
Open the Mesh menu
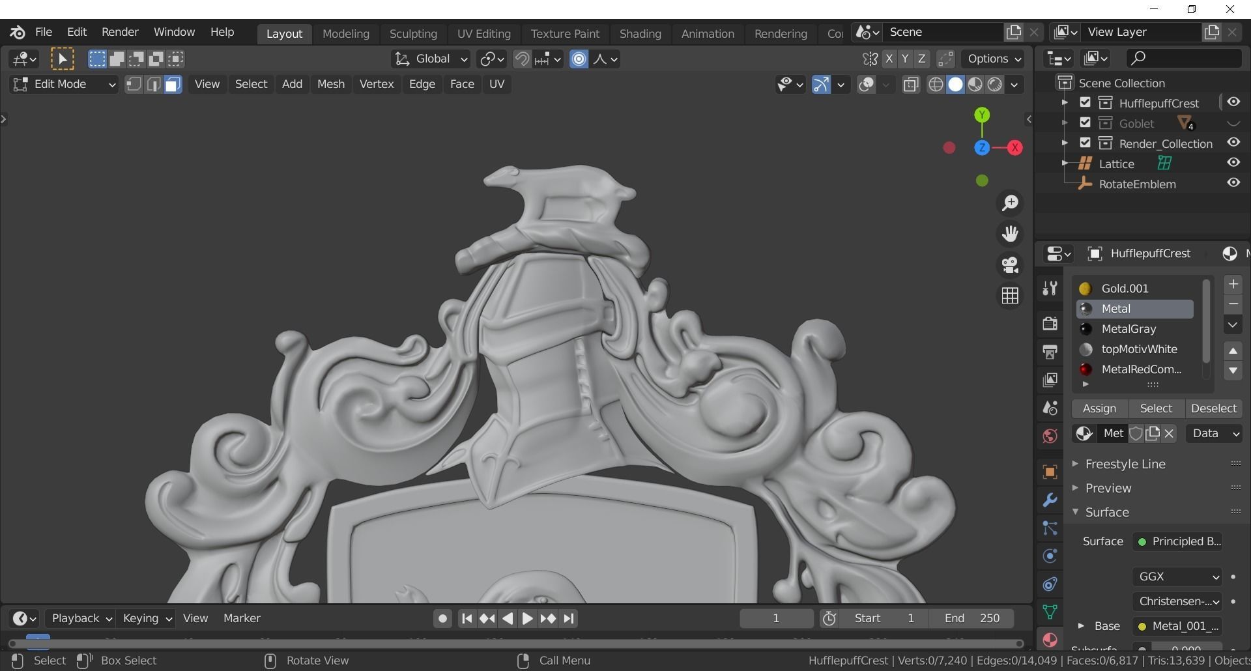(330, 84)
